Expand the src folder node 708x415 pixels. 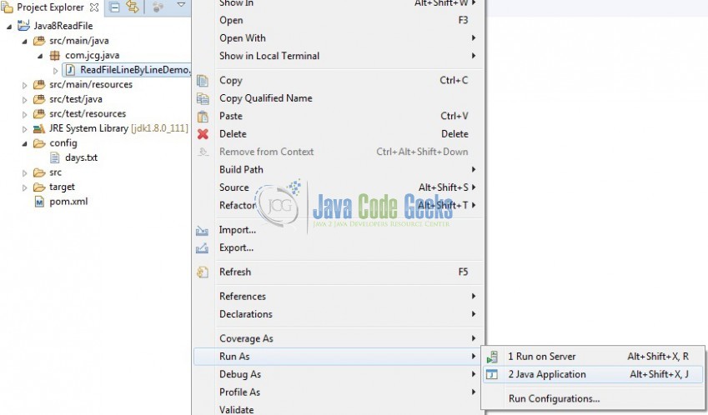pyautogui.click(x=24, y=172)
